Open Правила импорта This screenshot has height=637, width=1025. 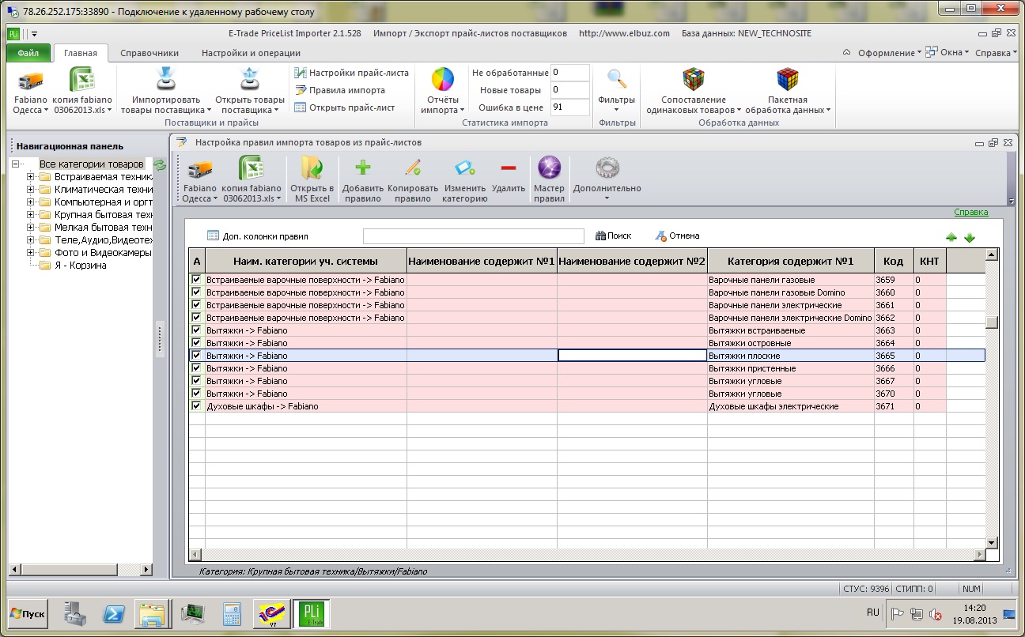[x=339, y=90]
